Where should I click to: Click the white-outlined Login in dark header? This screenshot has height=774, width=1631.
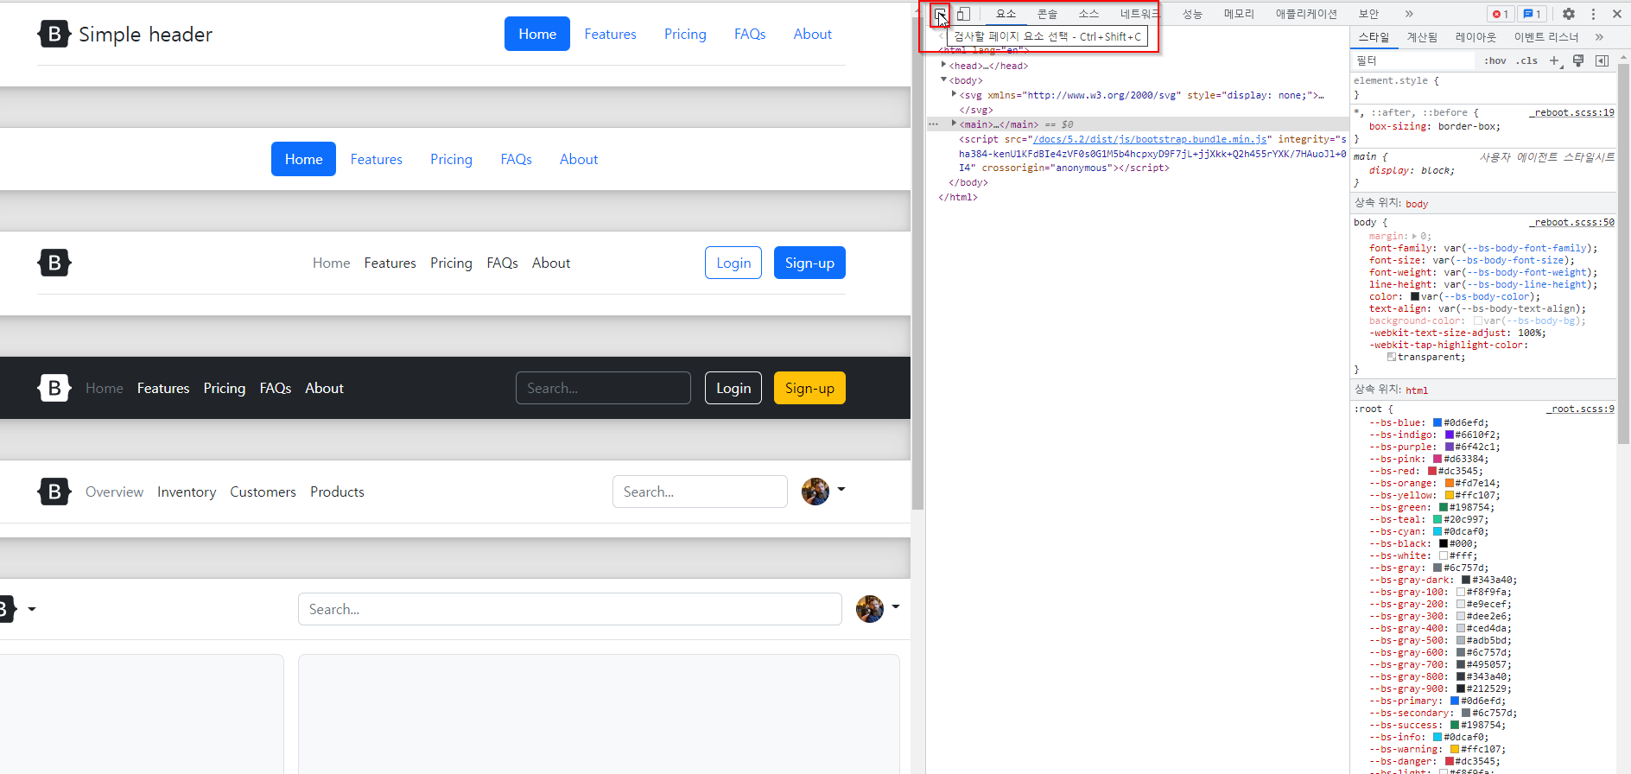[733, 388]
